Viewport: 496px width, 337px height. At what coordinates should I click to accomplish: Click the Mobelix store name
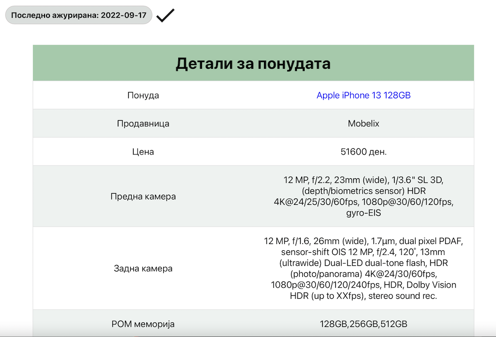[363, 123]
